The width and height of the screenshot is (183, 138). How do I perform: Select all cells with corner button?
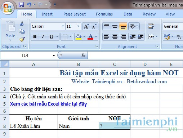click(x=5, y=64)
